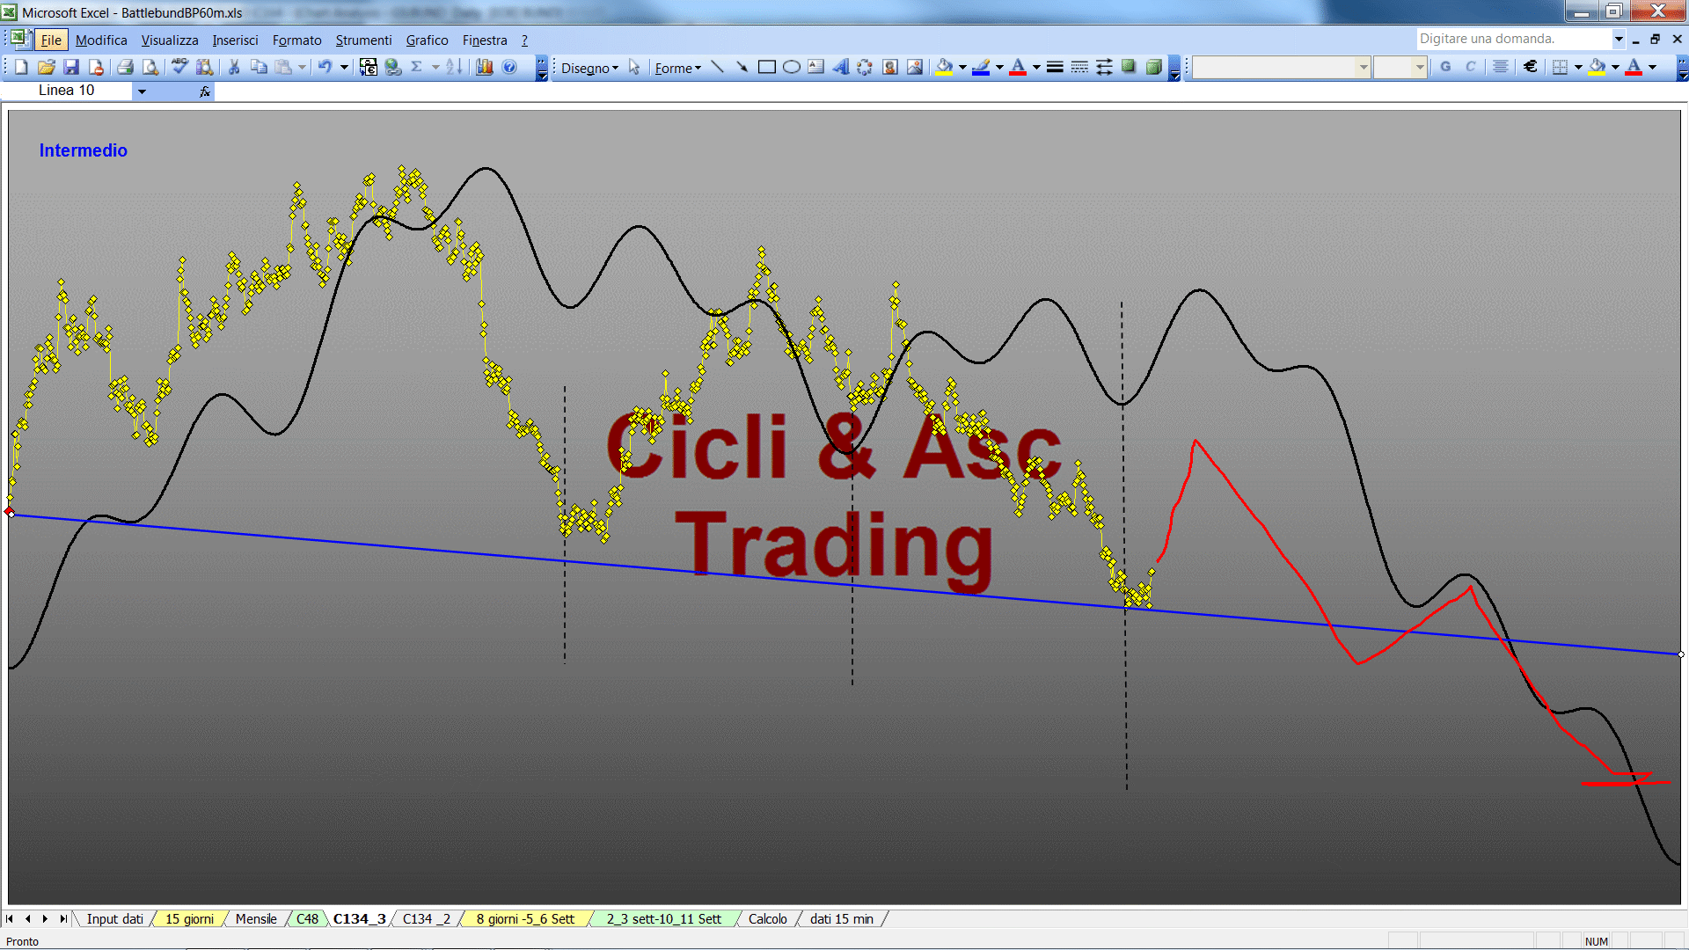The image size is (1689, 950).
Task: Click the Euro conversion toolbar icon
Action: 369,67
